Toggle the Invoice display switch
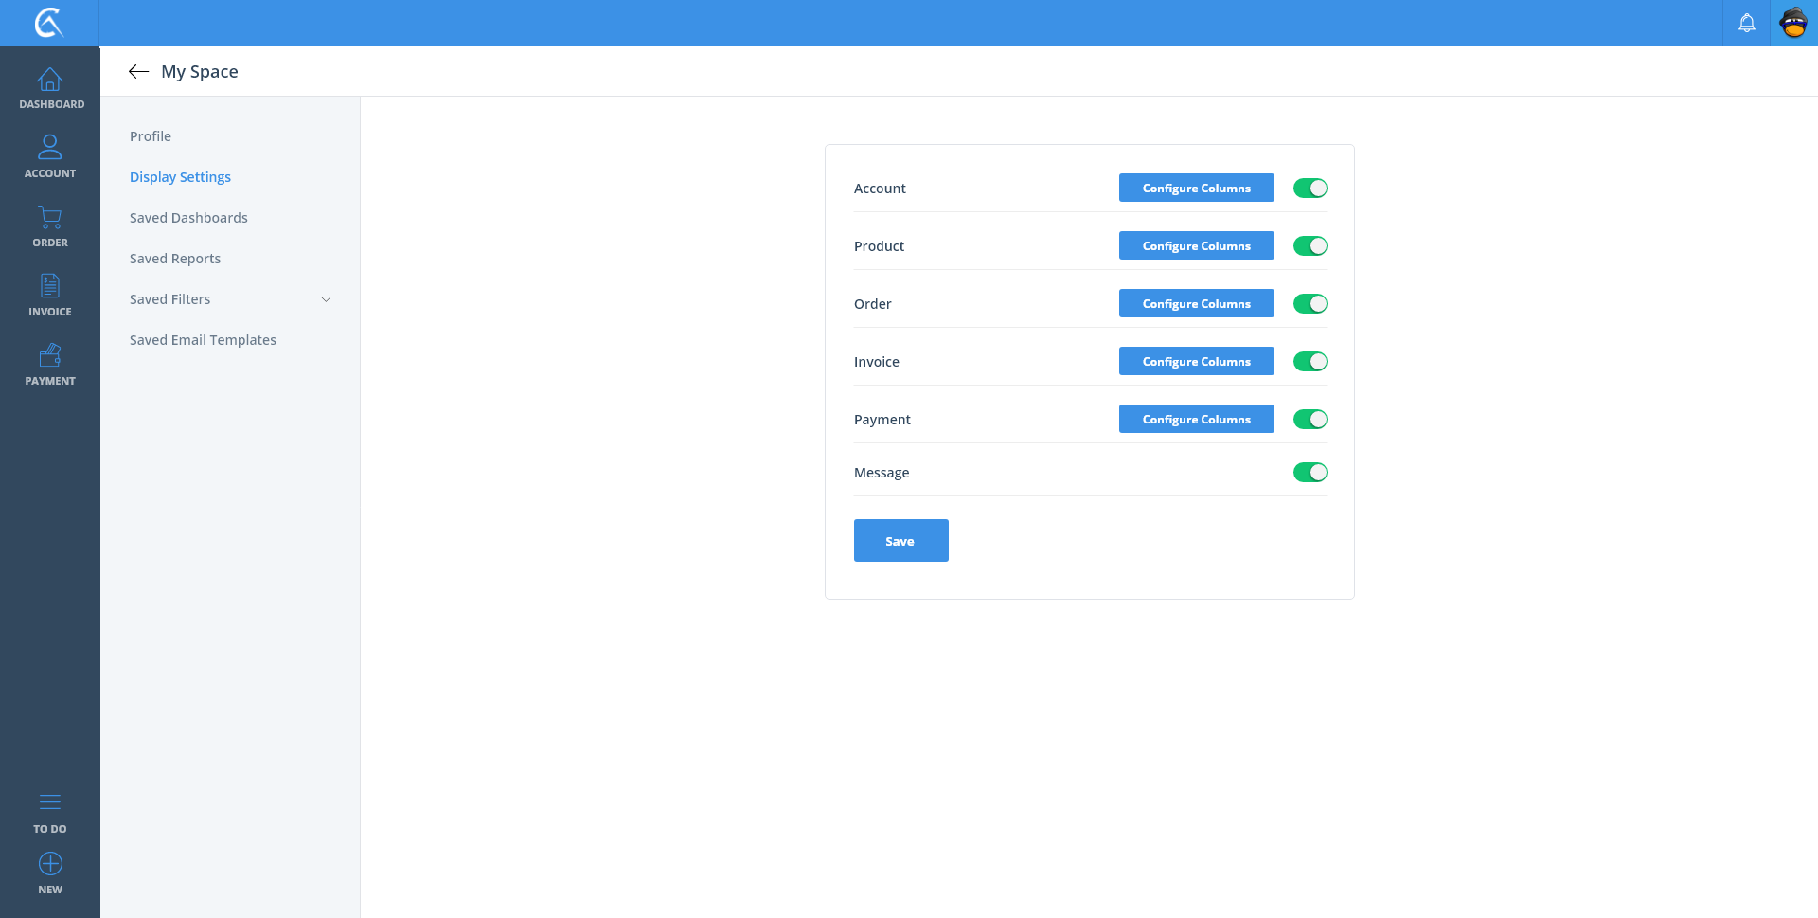Viewport: 1818px width, 918px height. [1310, 362]
